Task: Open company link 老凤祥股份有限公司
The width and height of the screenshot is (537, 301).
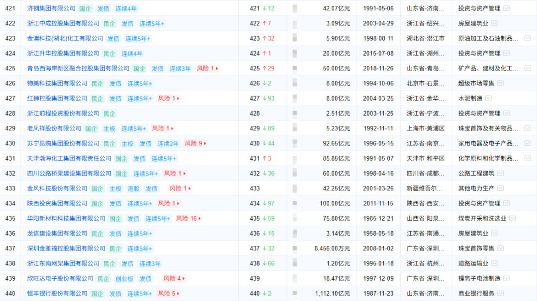Action: (54, 128)
